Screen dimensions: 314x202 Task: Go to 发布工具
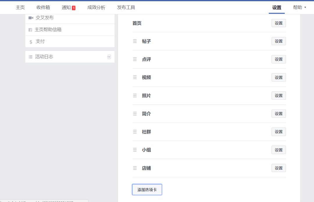[126, 8]
